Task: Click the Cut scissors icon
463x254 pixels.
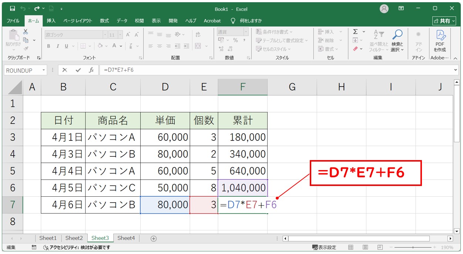Action: 26,32
